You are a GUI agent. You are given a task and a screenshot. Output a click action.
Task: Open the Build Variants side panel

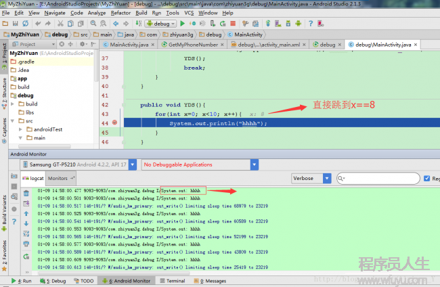4,213
